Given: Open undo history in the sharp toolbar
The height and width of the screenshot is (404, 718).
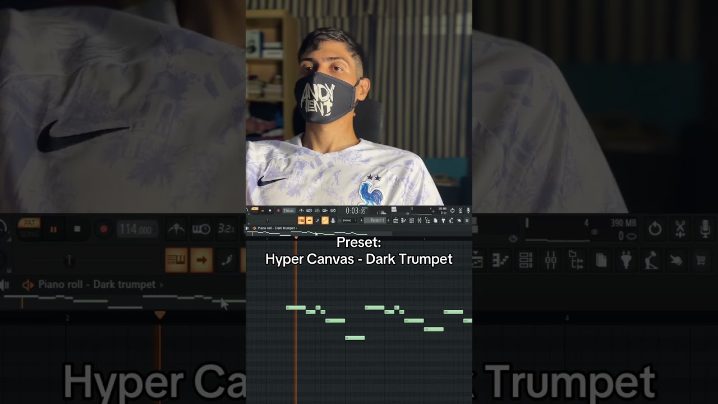Looking at the screenshot, I should click(452, 210).
